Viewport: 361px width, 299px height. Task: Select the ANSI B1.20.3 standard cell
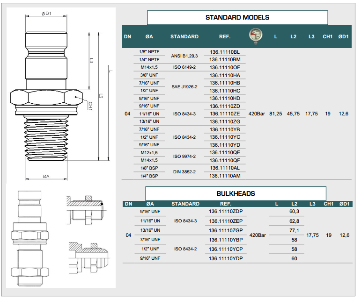[184, 56]
